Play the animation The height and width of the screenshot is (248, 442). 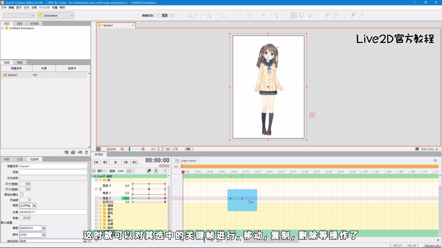[x=115, y=162]
